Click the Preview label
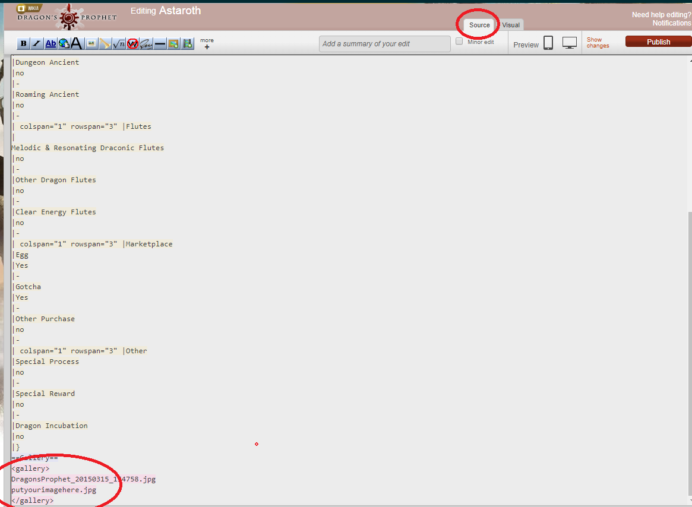 pos(526,45)
